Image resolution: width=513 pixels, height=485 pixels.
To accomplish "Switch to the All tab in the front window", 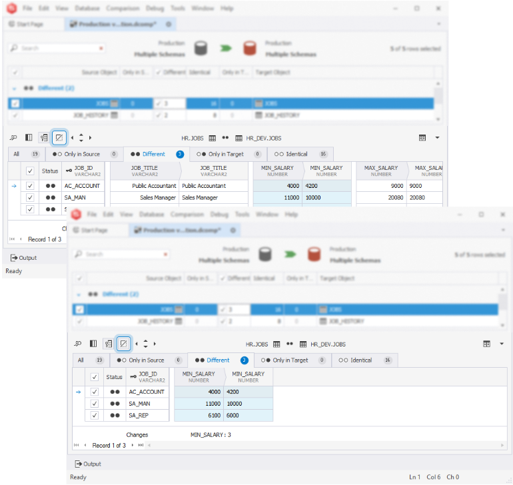I will (x=91, y=360).
